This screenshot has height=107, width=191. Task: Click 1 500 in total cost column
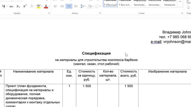point(129,86)
